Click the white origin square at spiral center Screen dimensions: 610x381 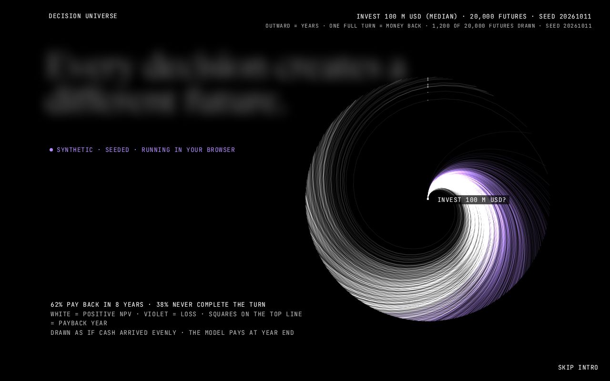click(428, 199)
